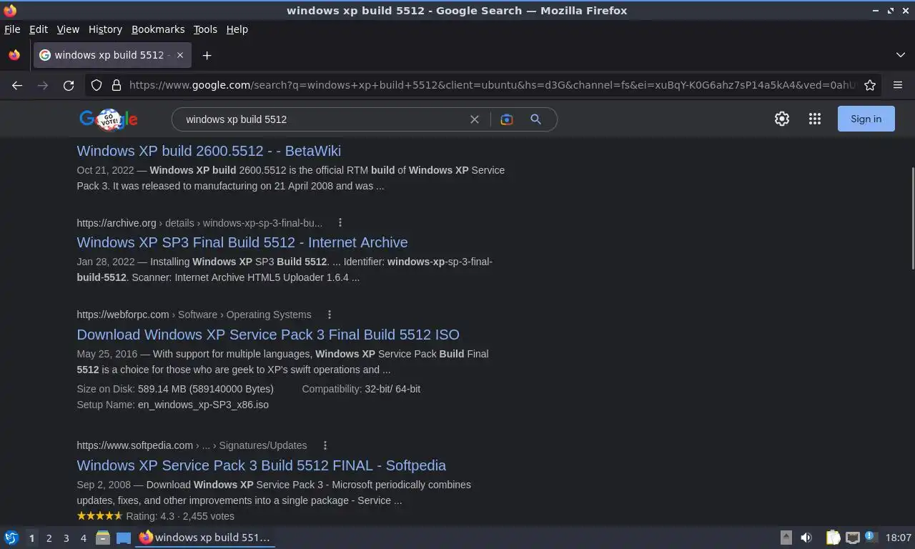This screenshot has height=549, width=915.
Task: Go to Google home via logo
Action: pyautogui.click(x=109, y=119)
